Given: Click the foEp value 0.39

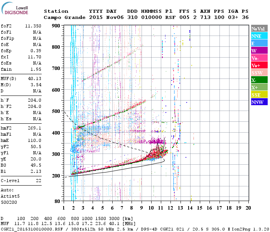Looking at the screenshot, I should coord(36,51).
